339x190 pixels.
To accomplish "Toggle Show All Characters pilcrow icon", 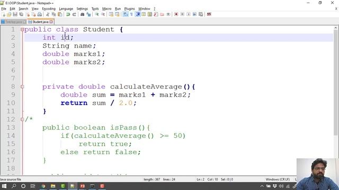I will 131,14.
